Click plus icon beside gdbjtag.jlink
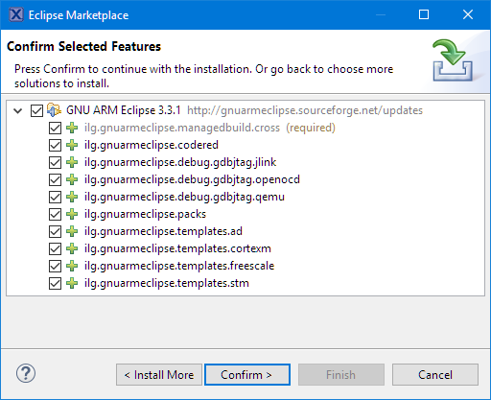The height and width of the screenshot is (400, 491). (x=72, y=162)
